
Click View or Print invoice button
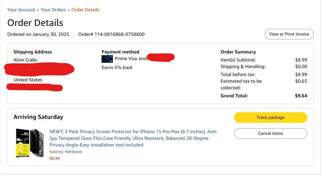(289, 34)
